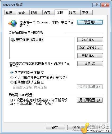Open the 内容 tab

coord(48,13)
